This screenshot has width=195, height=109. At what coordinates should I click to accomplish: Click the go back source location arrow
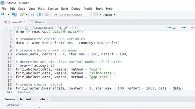[x=6, y=28]
